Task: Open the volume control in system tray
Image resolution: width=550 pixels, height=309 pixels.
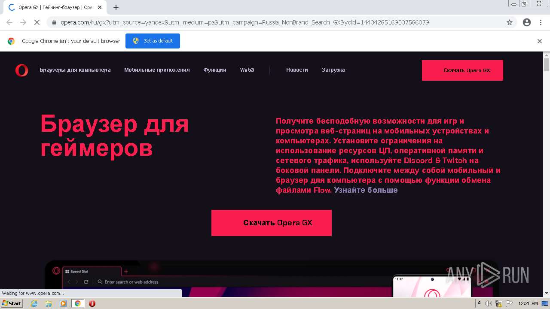Action: click(x=489, y=303)
